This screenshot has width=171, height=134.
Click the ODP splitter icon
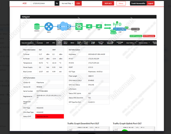click(99, 26)
